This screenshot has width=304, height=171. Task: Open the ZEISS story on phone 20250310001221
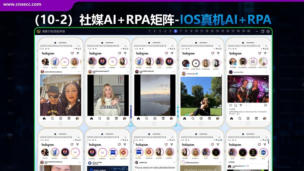[113, 152]
